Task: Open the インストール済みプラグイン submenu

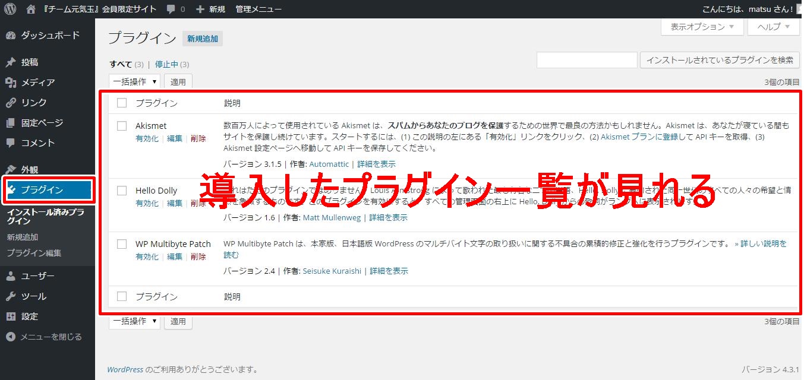Action: point(45,216)
